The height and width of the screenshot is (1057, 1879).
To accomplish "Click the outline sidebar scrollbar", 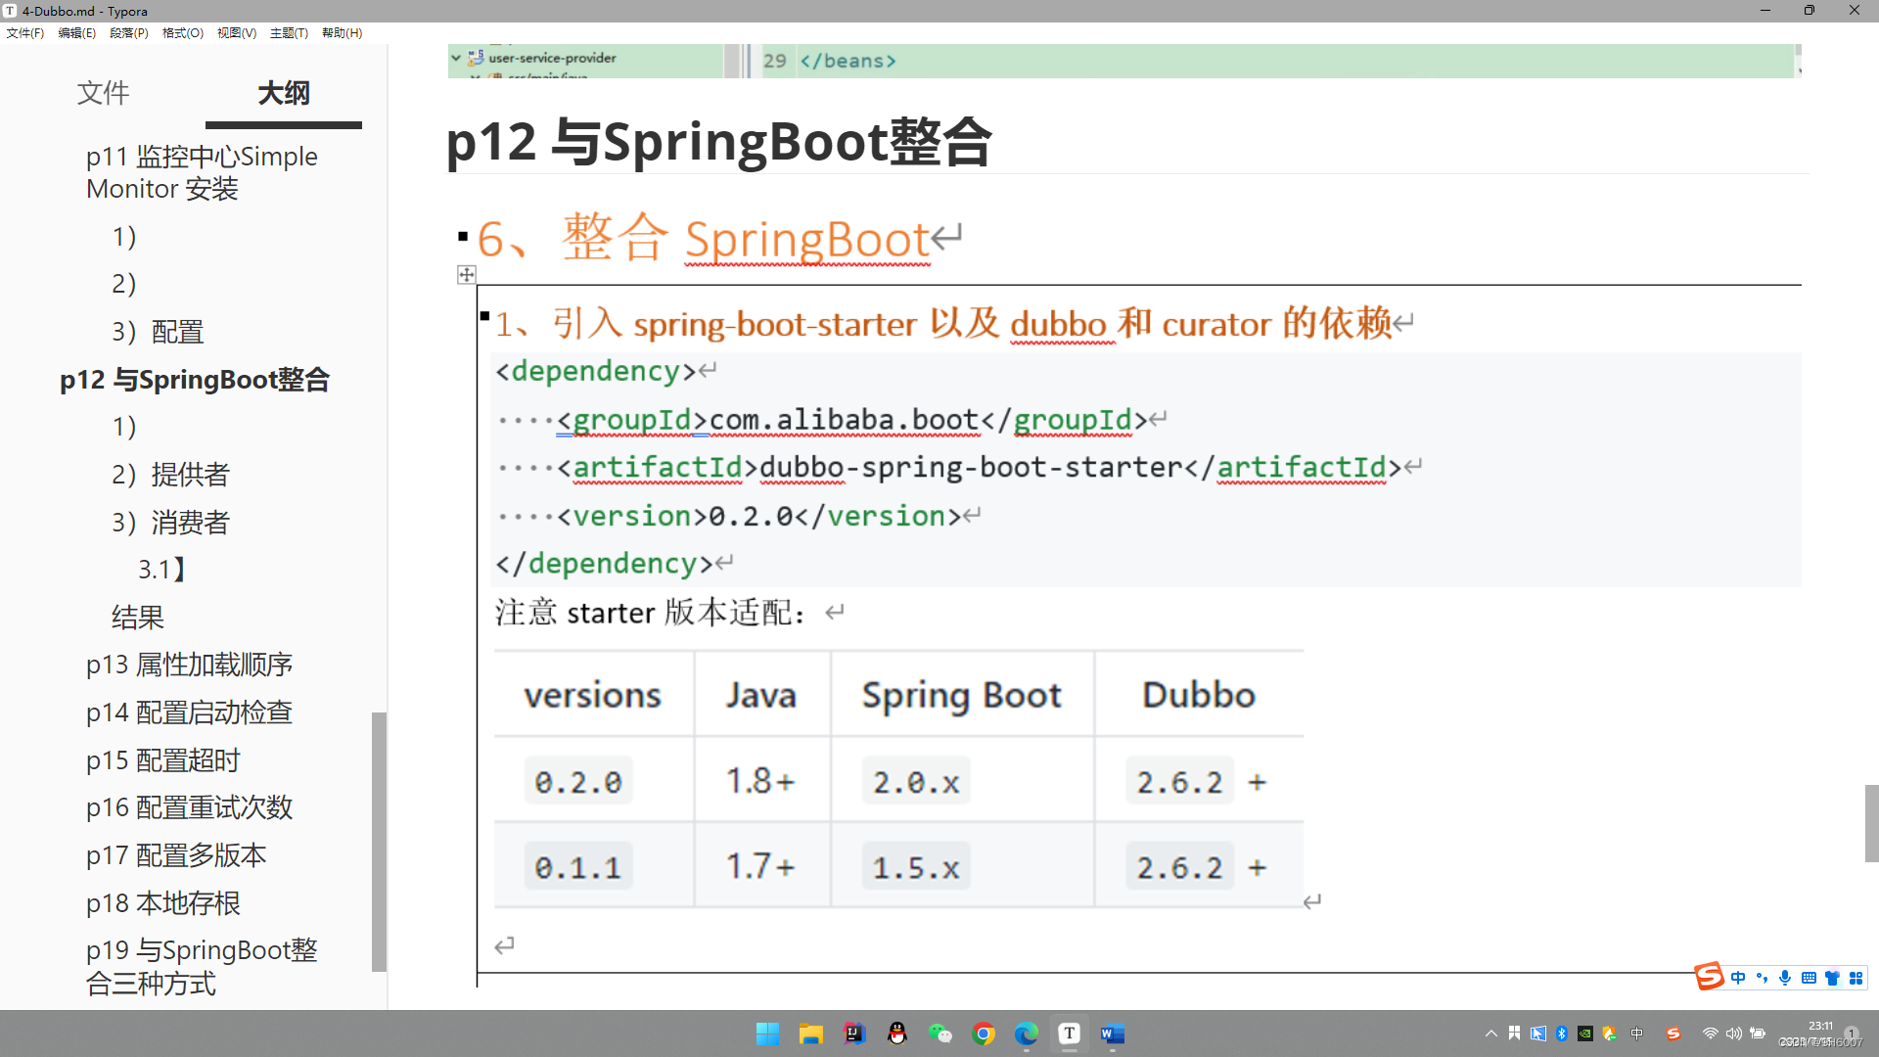I will [x=379, y=842].
